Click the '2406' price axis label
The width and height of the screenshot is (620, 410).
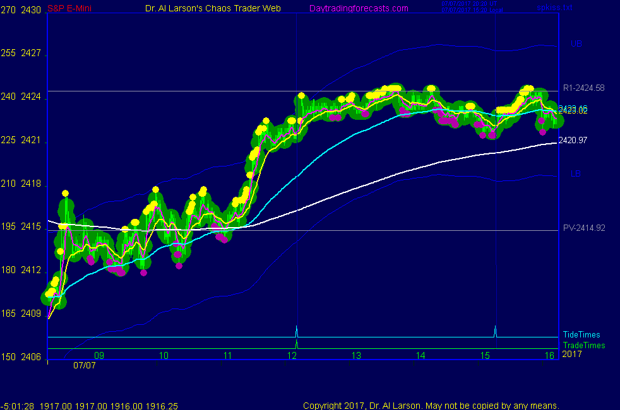point(31,356)
